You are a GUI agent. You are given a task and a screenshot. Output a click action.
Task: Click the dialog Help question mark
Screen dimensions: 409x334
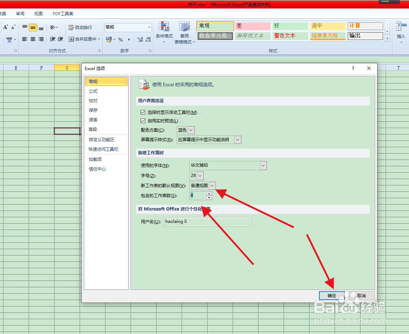353,68
